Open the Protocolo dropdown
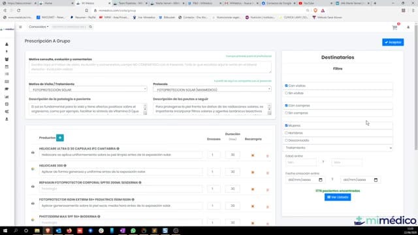Viewport: 418px width, 235px height. coord(212,90)
